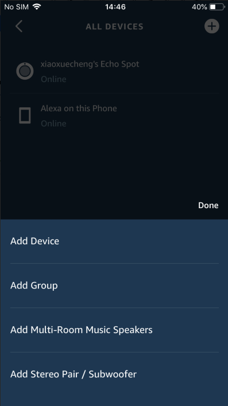
Task: Tap the Wi-Fi status icon
Action: coord(37,7)
